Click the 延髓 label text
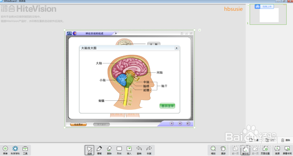The image size is (293, 156). (x=146, y=90)
